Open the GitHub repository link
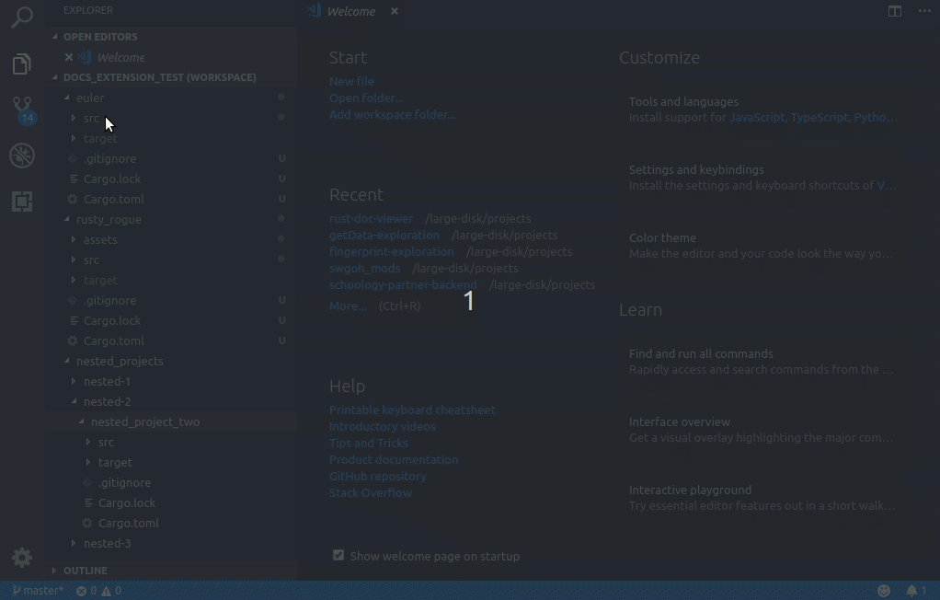 pyautogui.click(x=378, y=477)
